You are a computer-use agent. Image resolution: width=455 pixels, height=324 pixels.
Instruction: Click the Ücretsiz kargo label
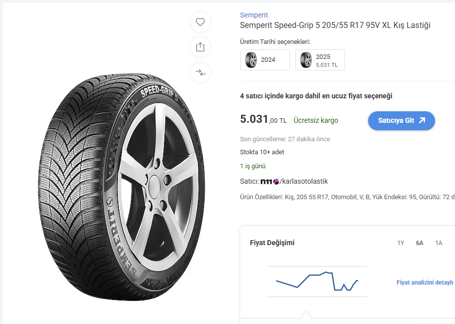click(316, 120)
